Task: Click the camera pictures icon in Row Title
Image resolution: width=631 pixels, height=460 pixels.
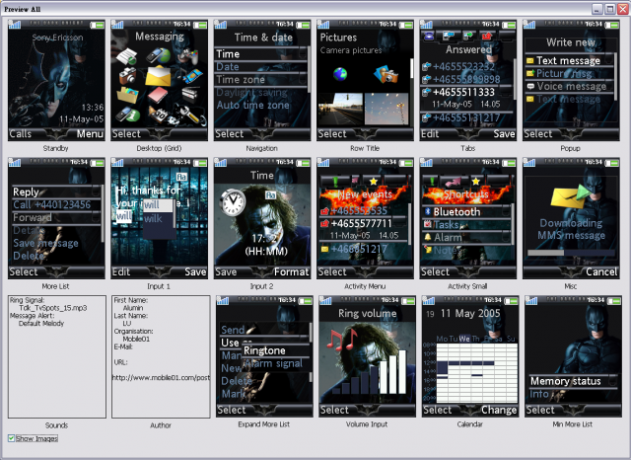Action: click(x=386, y=74)
